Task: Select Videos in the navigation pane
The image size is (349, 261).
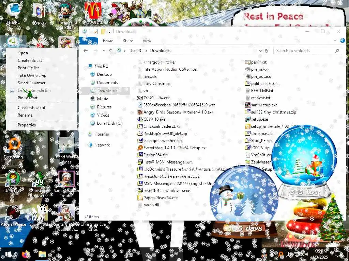Action: pyautogui.click(x=103, y=115)
